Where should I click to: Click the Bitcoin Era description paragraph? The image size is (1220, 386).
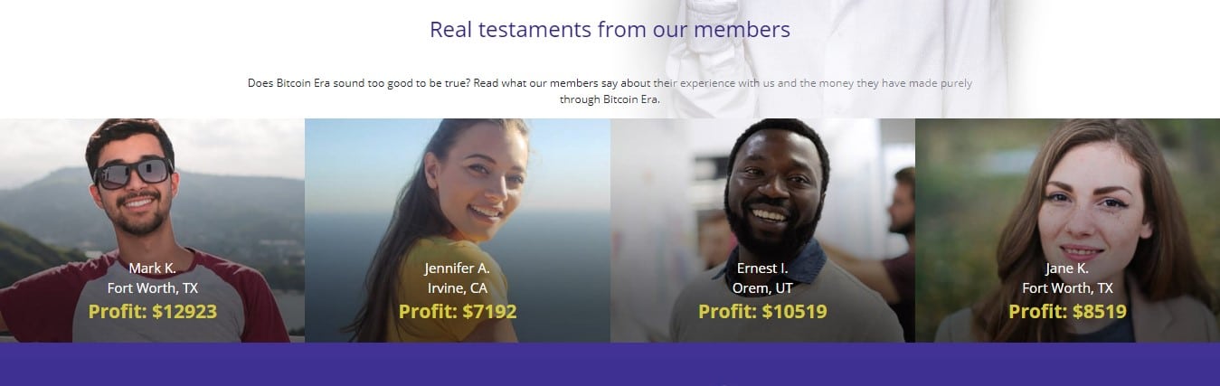610,90
